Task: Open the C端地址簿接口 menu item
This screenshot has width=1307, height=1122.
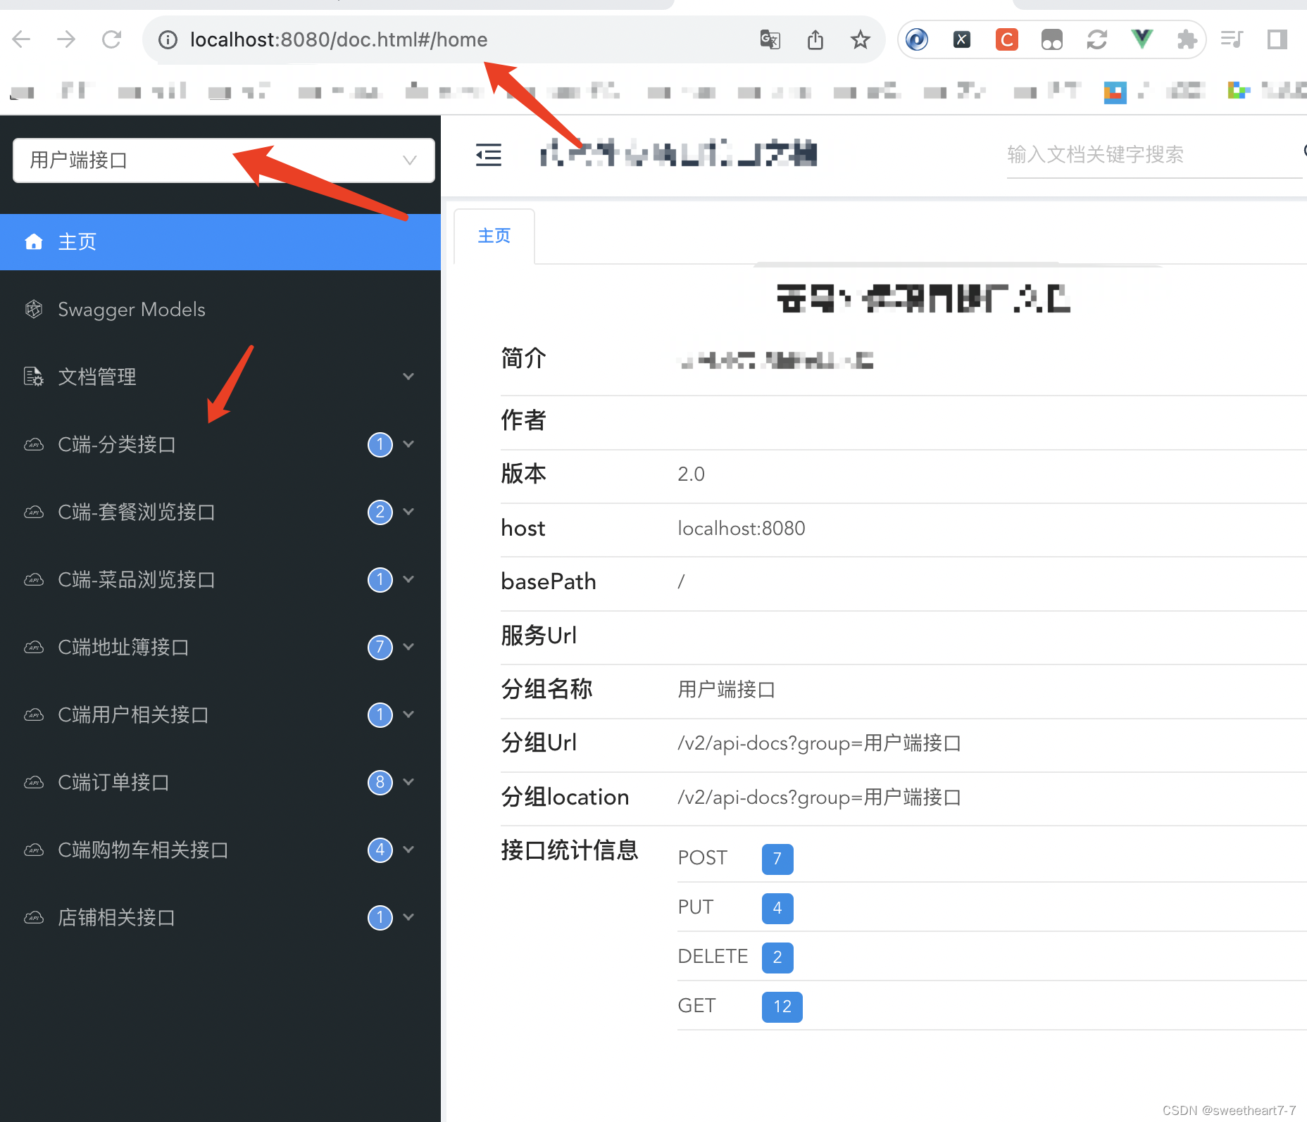Action: (220, 648)
